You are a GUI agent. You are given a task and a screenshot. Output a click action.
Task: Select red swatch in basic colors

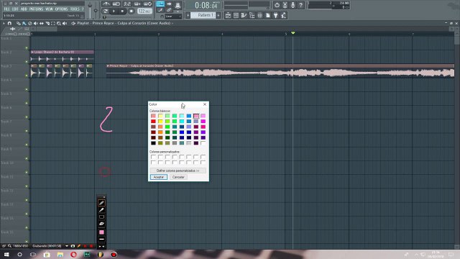tap(153, 122)
